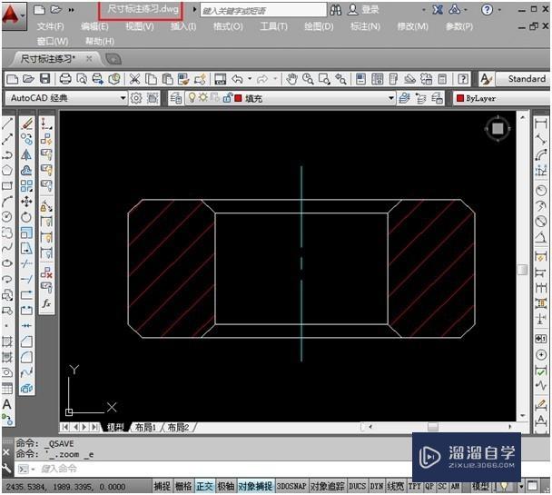Image resolution: width=552 pixels, height=495 pixels.
Task: Select the Line tool in draw toolbar
Action: (7, 124)
